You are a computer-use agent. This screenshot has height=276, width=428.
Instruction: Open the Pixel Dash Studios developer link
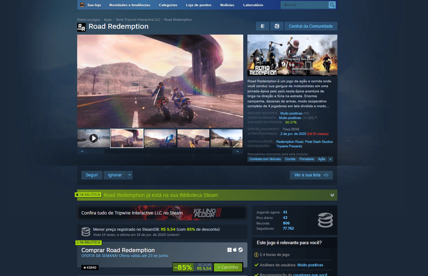tap(319, 142)
